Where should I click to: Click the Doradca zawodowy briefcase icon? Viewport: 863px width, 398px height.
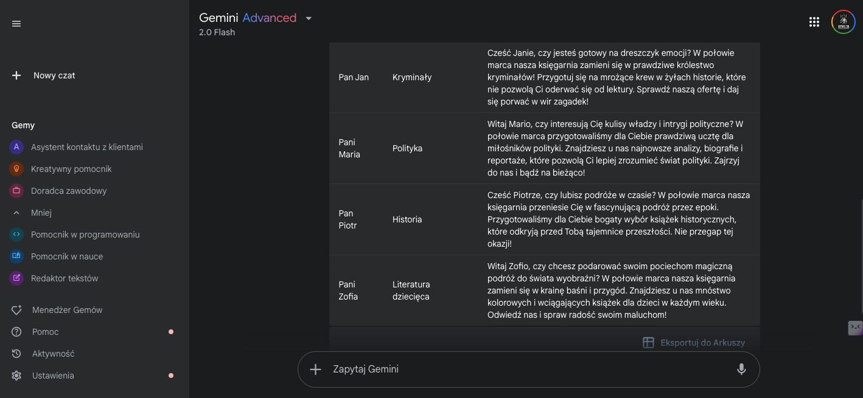tap(16, 191)
